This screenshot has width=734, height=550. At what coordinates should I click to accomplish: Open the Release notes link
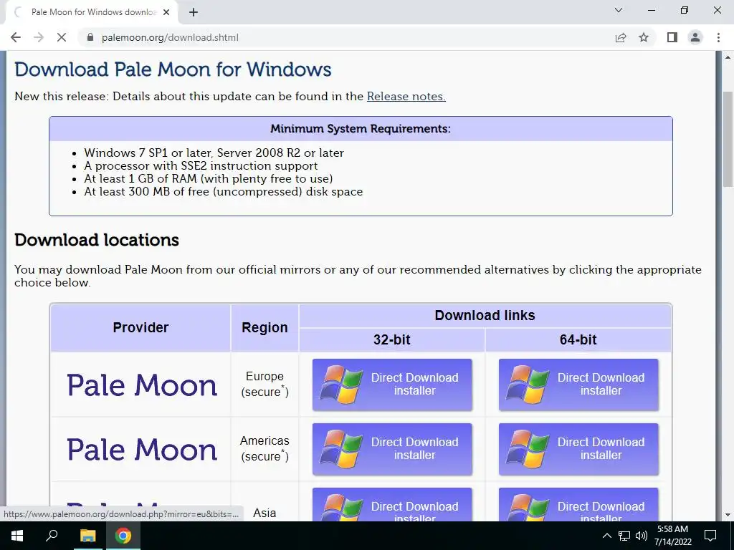pyautogui.click(x=406, y=97)
